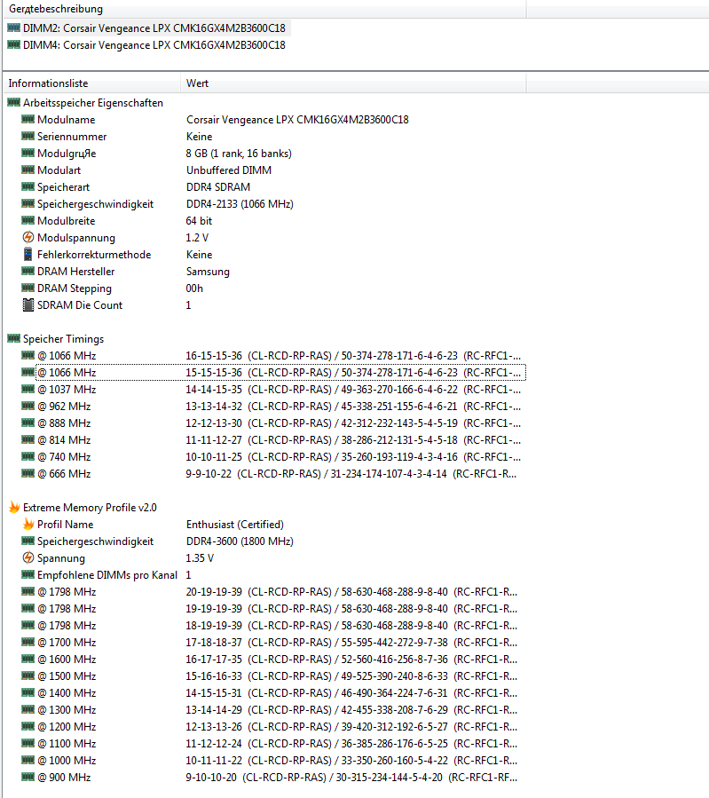
Task: Select the SDRAM Die Count label
Action: point(80,304)
